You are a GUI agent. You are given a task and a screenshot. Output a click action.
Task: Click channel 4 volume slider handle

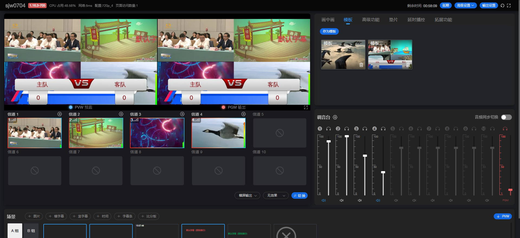(x=383, y=172)
